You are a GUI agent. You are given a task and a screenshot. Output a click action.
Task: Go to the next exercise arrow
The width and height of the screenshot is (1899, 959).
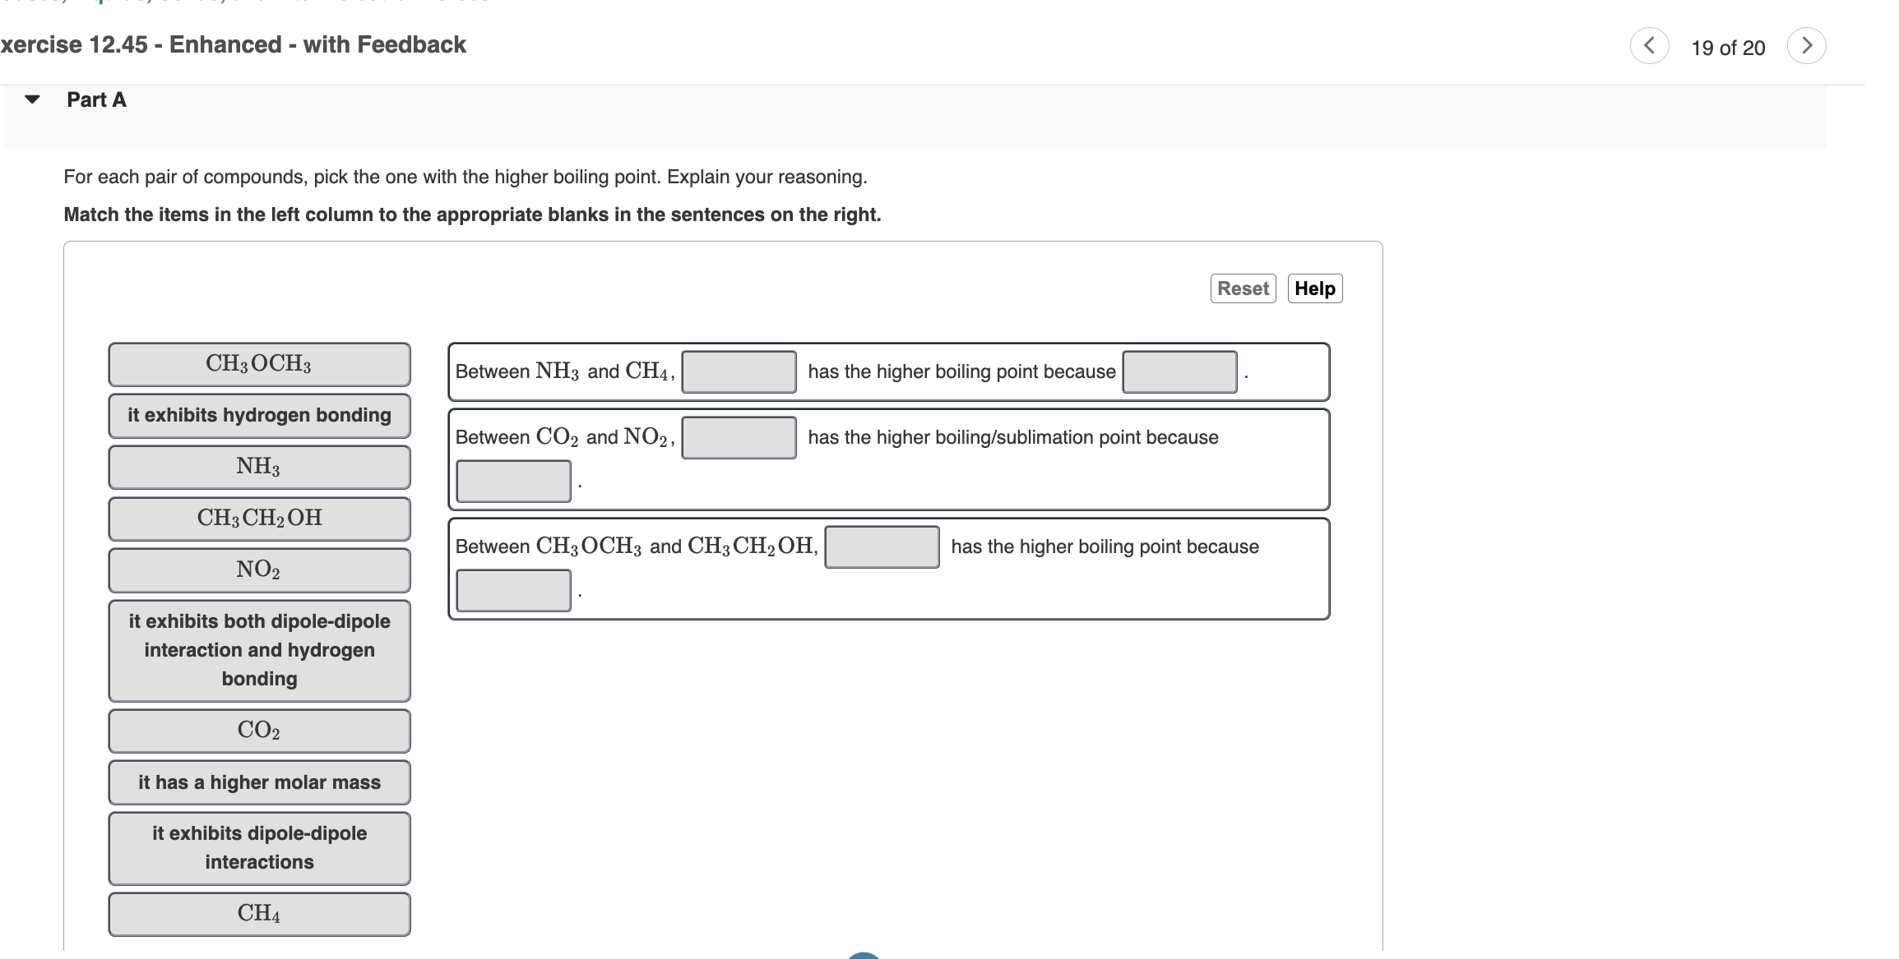[x=1806, y=46]
